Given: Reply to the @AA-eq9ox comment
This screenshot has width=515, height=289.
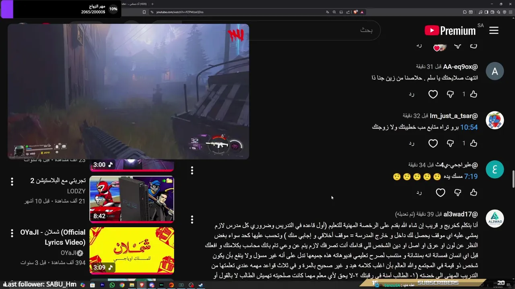Looking at the screenshot, I should point(412,94).
